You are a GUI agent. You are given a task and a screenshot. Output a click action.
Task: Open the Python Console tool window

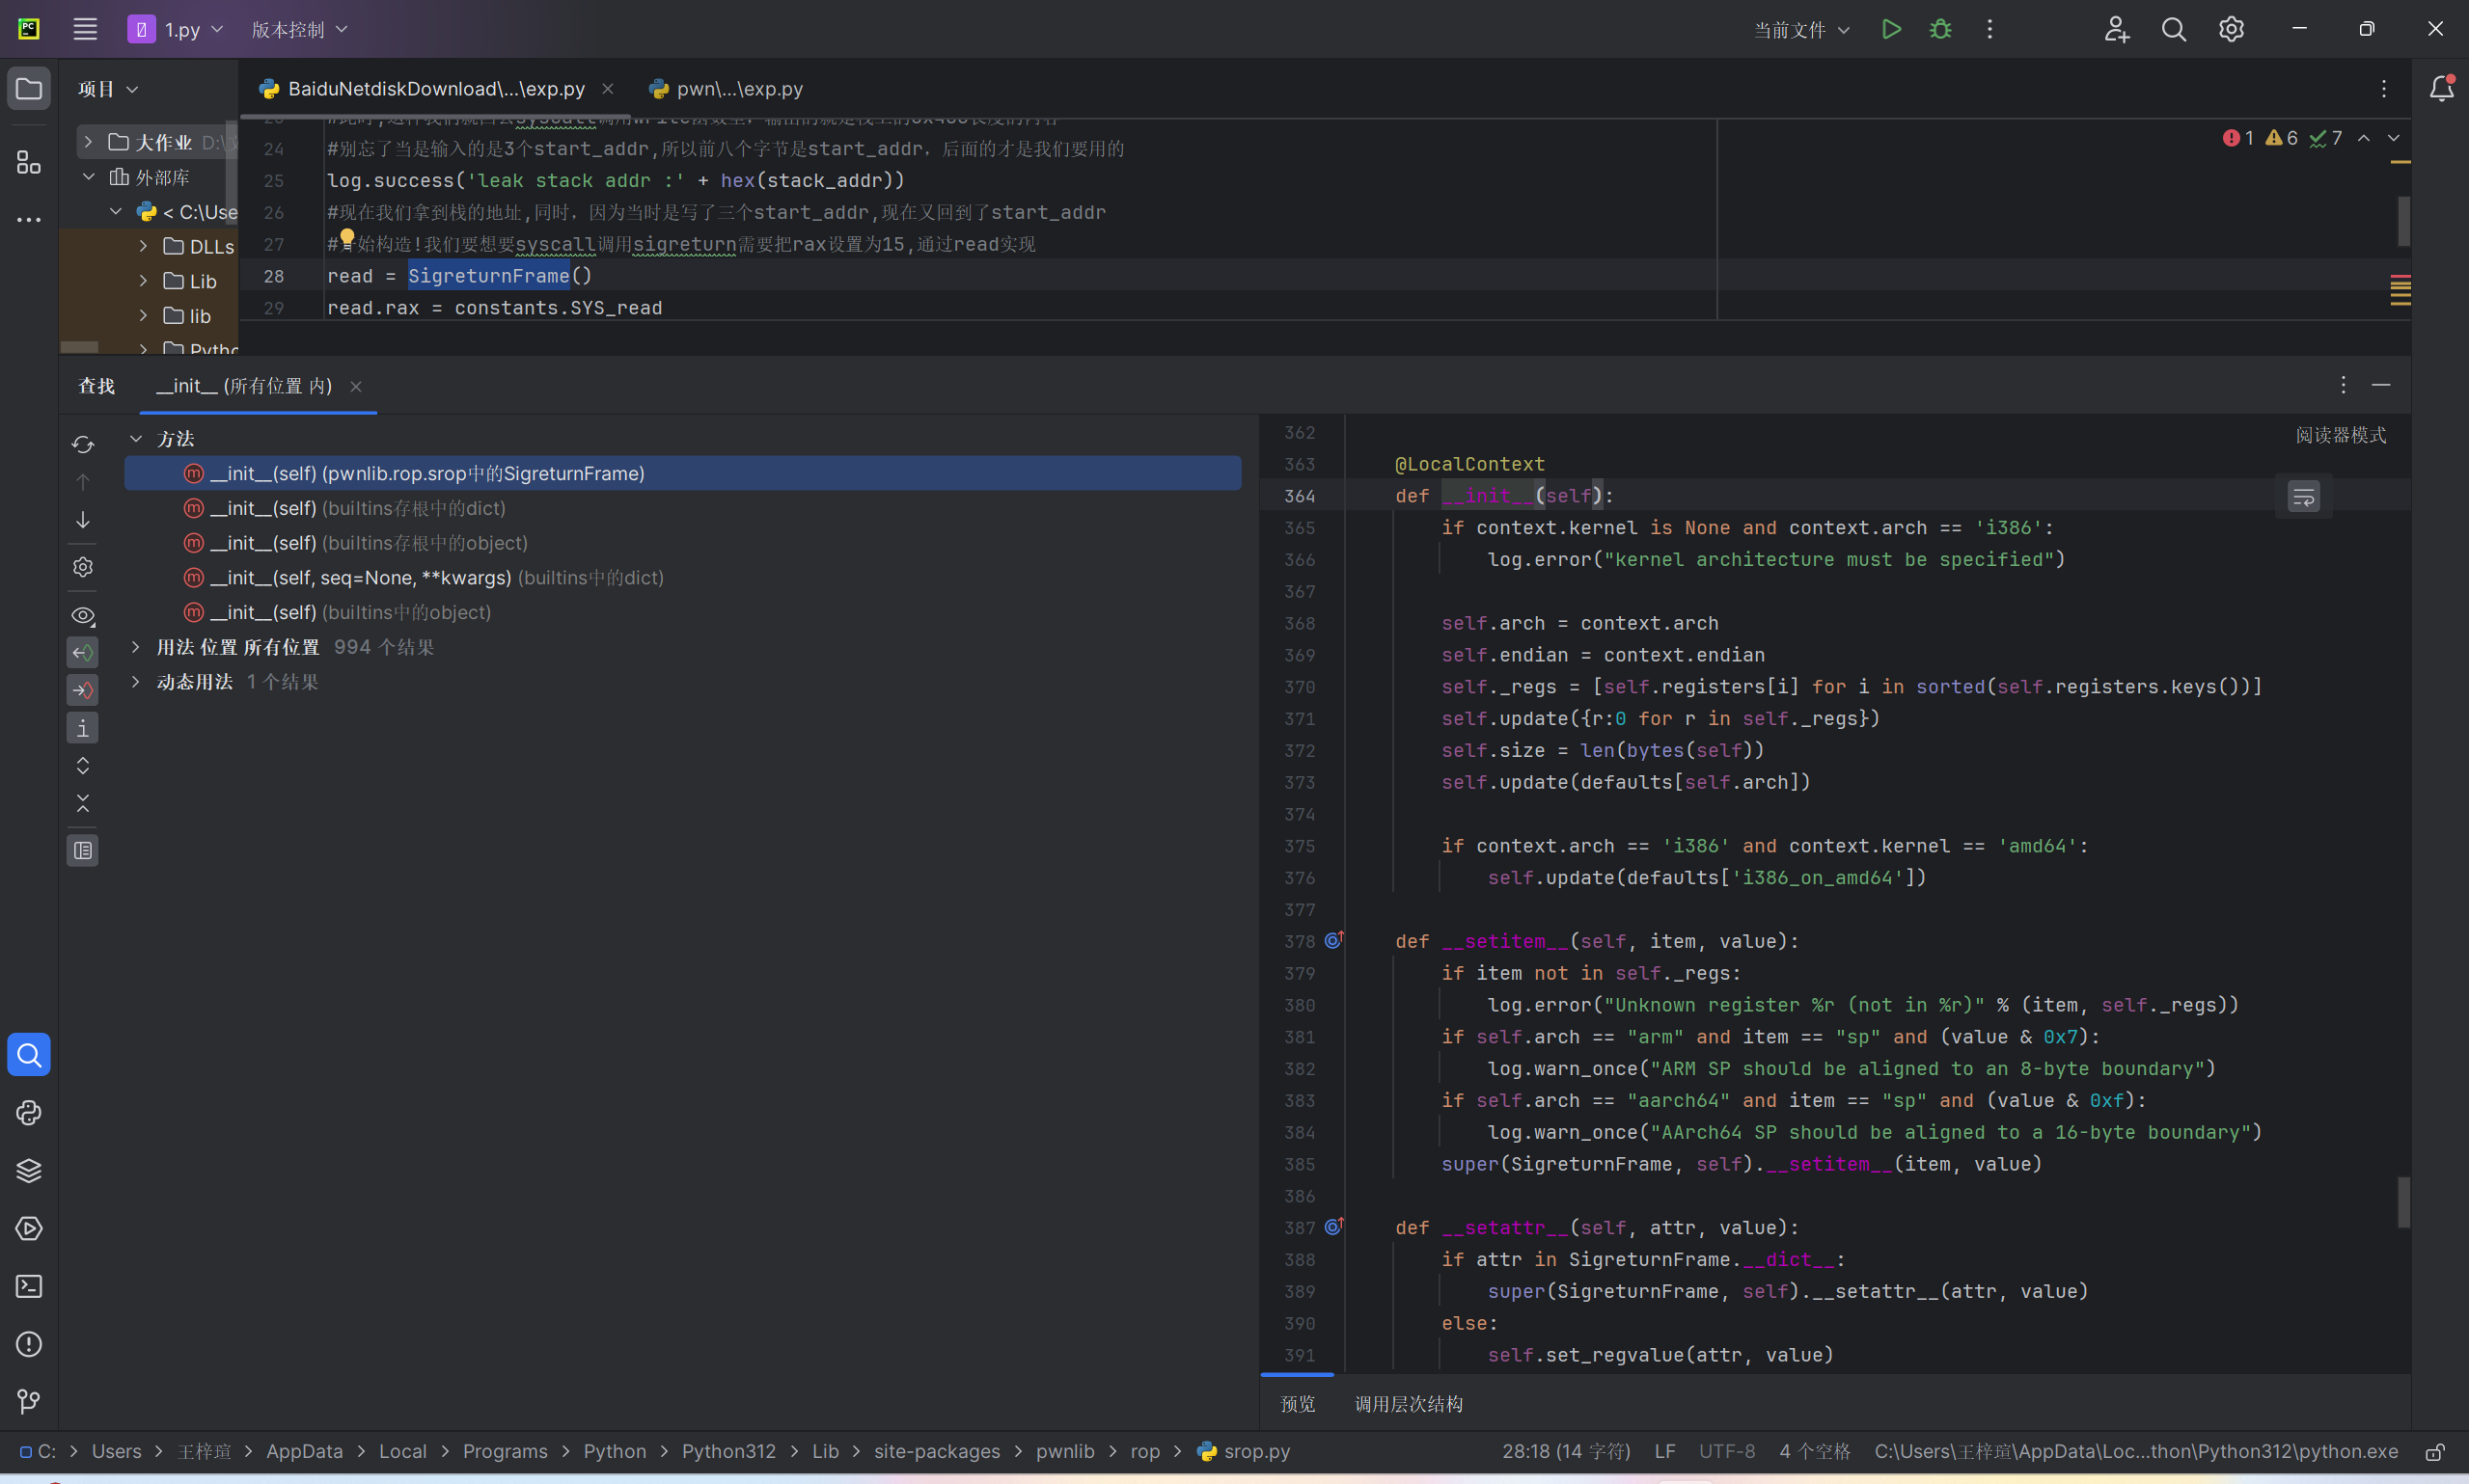click(x=29, y=1113)
